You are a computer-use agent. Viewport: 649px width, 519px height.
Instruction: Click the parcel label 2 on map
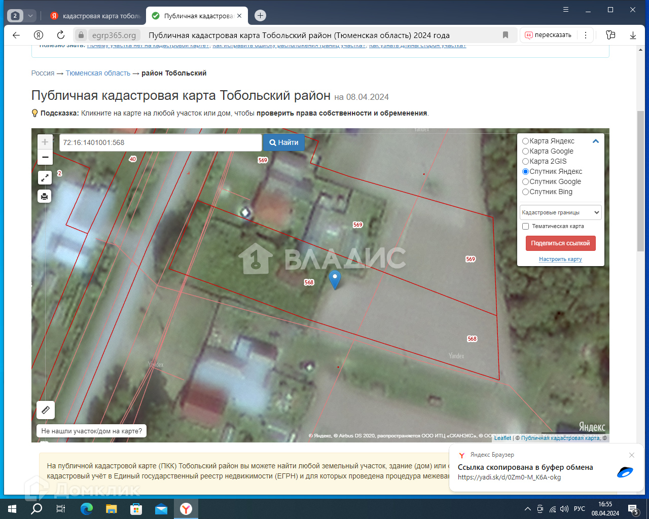point(59,173)
